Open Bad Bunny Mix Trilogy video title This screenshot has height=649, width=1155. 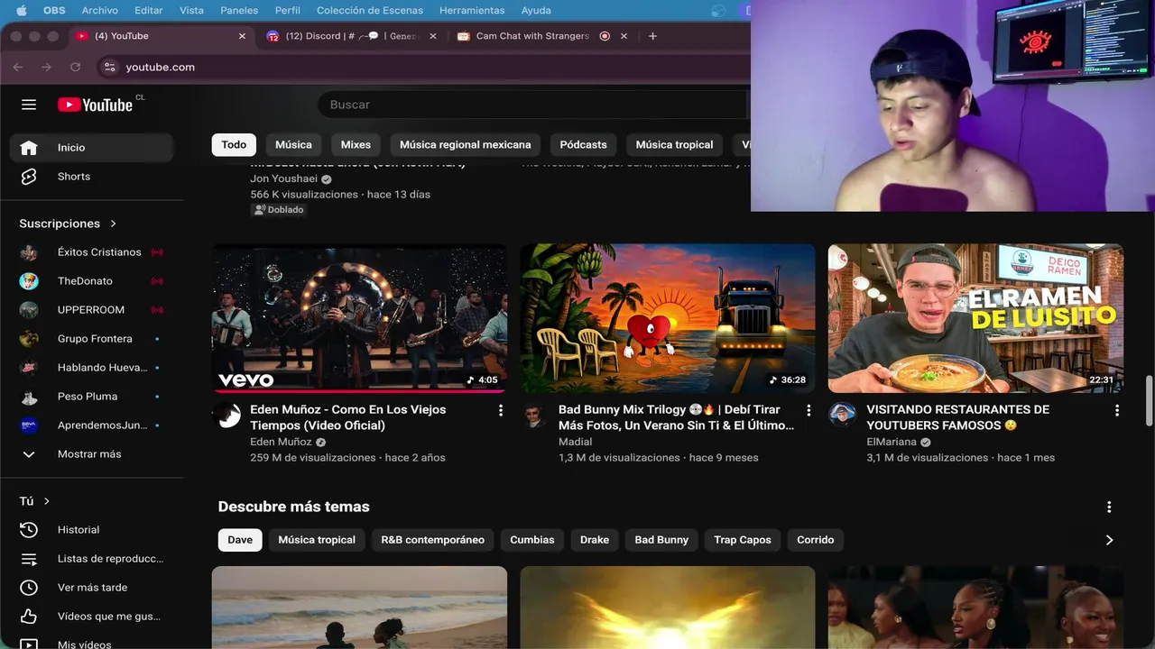pos(677,417)
